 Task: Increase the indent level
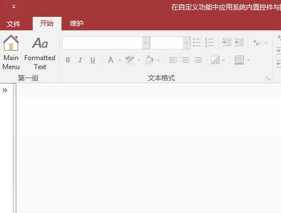[x=227, y=43]
